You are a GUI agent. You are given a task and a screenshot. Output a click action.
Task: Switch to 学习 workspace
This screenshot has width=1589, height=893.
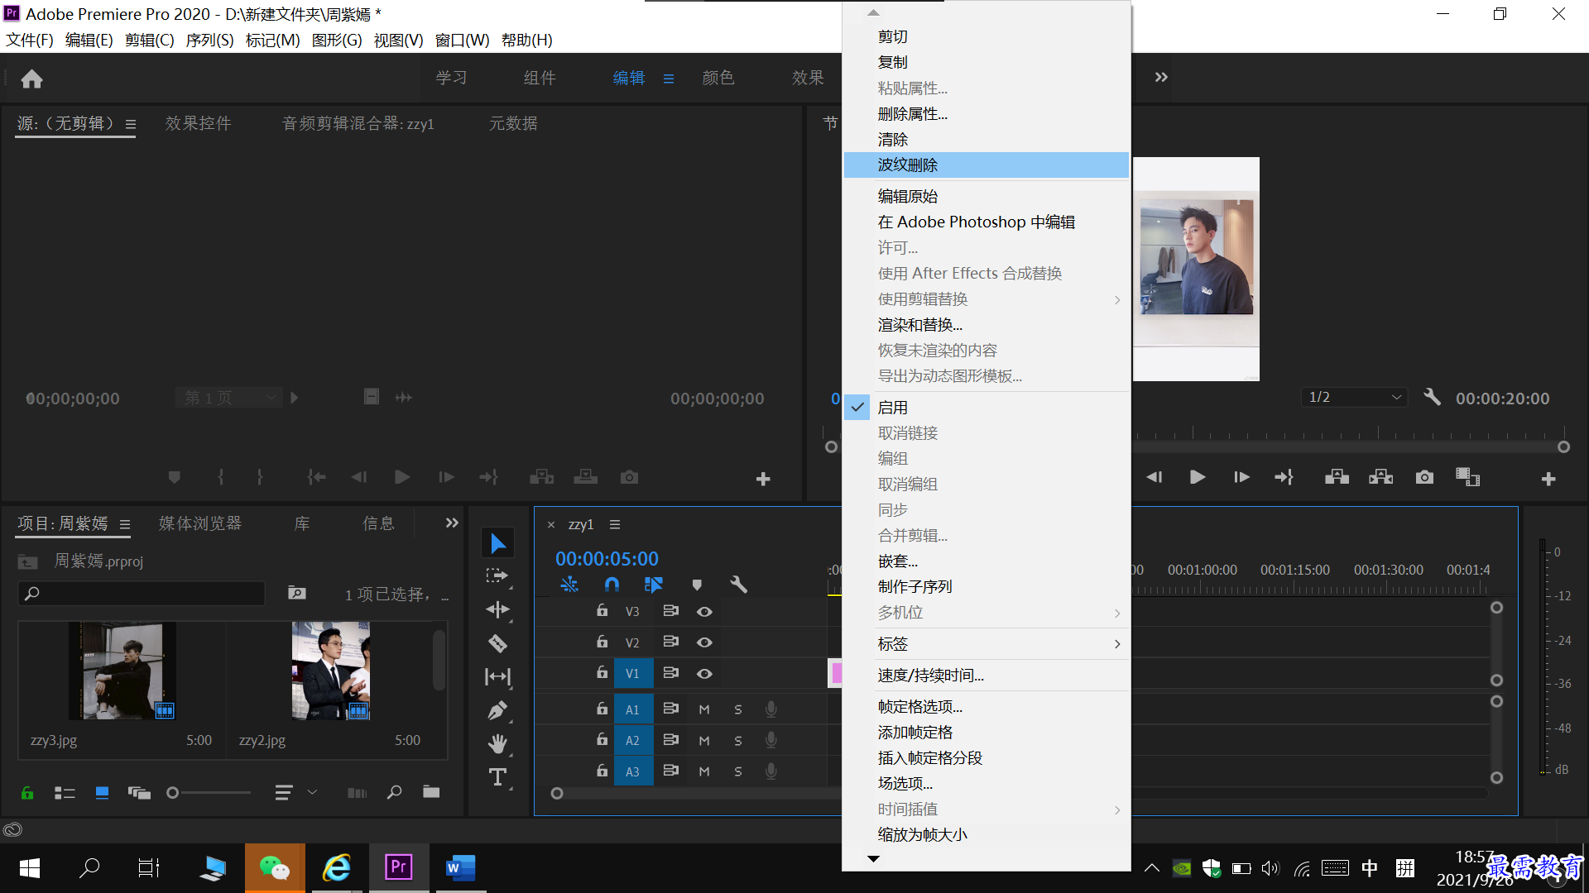451,78
